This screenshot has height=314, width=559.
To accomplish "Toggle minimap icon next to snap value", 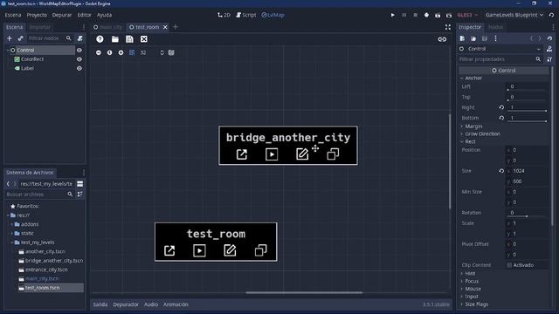I will tap(171, 52).
